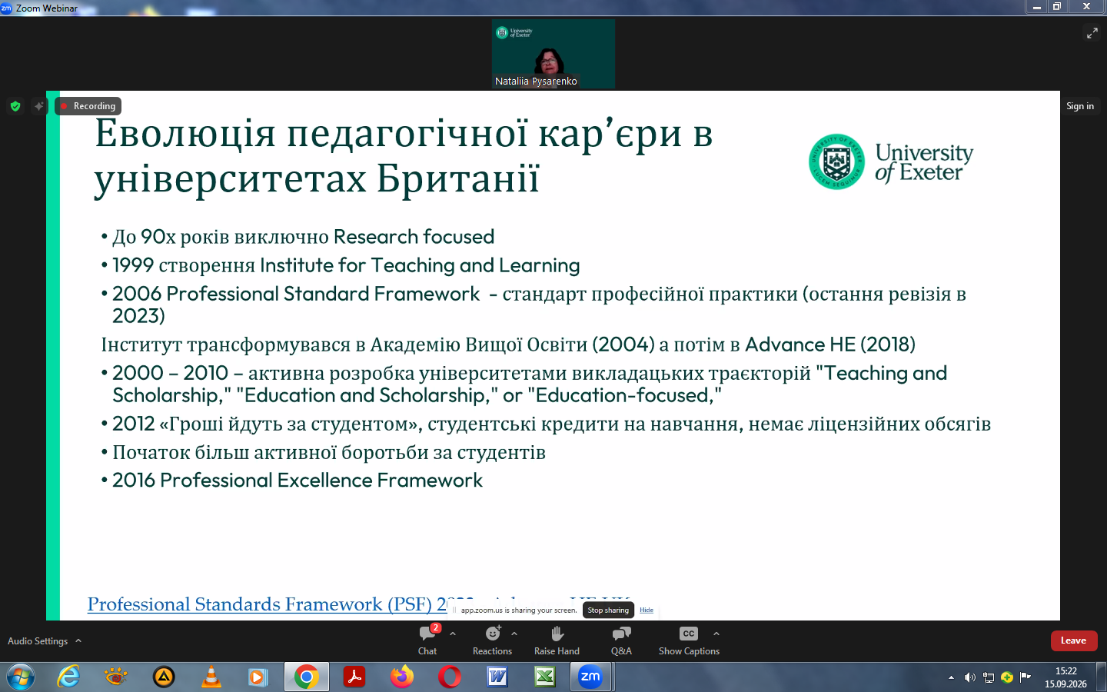Click the Windows Start orb
The width and height of the screenshot is (1107, 692).
pos(21,677)
